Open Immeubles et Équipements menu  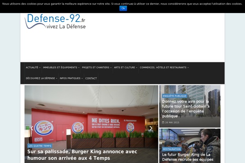[60, 68]
